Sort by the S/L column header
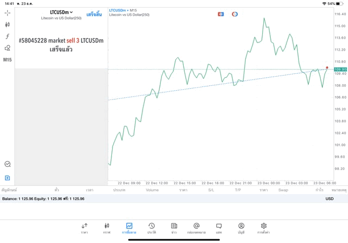The height and width of the screenshot is (243, 348). (x=211, y=190)
